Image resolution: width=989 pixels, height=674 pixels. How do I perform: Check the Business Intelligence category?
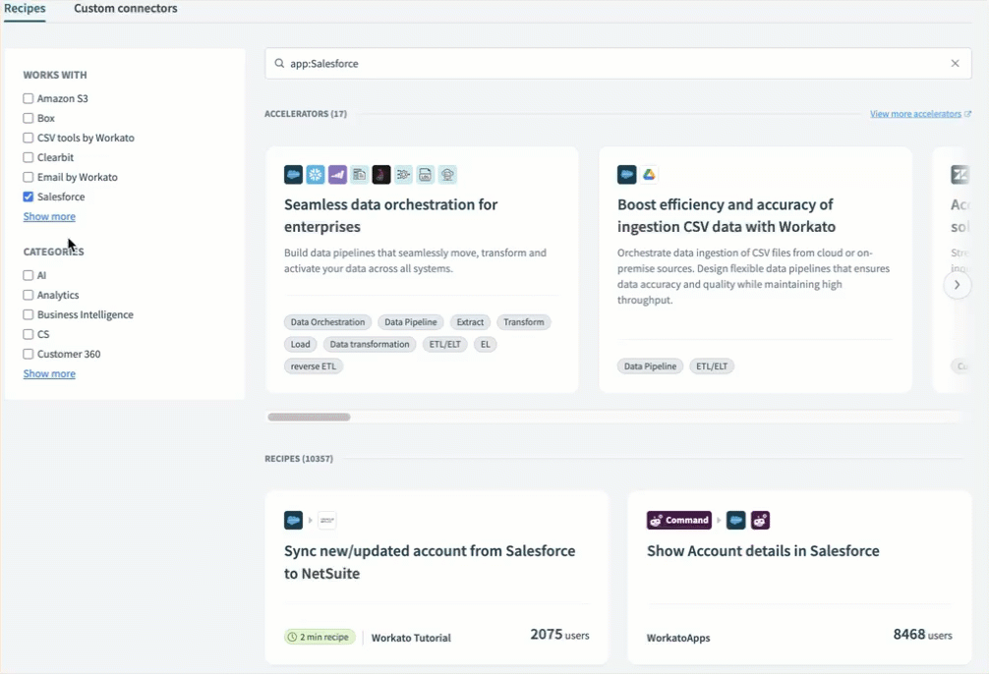(29, 314)
